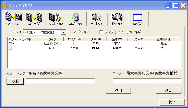
Task: Sort by サイズ(M) column header
Action: tap(74, 39)
